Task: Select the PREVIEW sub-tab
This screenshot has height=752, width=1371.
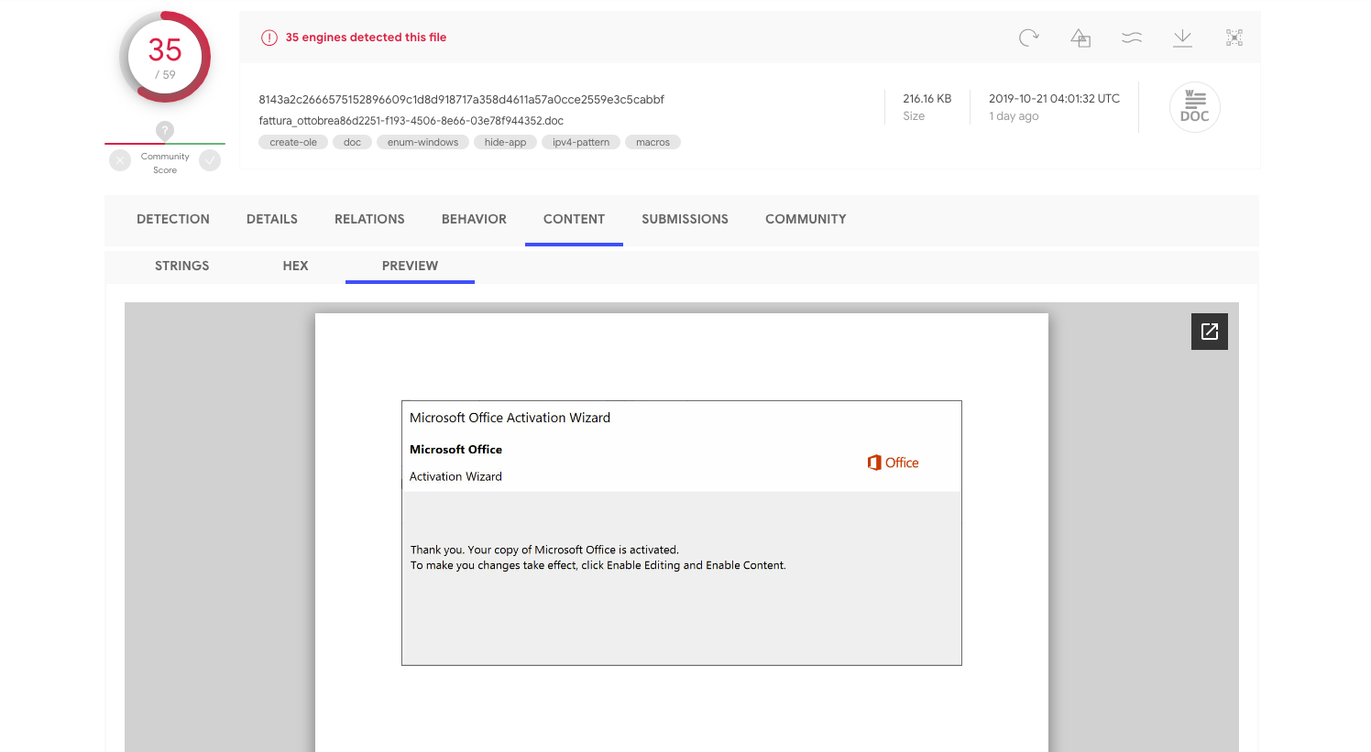Action: [410, 266]
